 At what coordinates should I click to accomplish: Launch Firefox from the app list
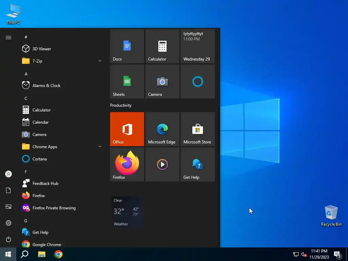point(62,195)
